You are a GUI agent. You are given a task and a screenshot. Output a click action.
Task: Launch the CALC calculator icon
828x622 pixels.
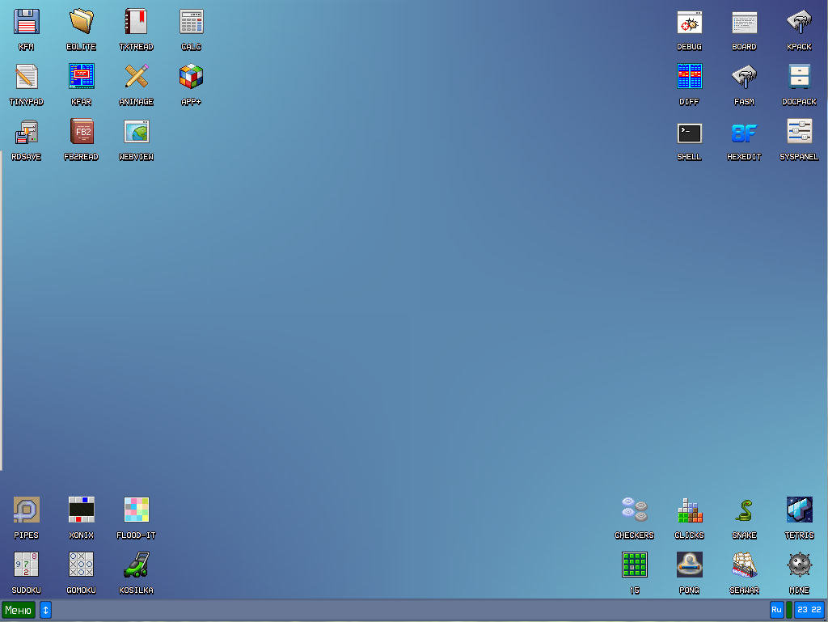191,22
